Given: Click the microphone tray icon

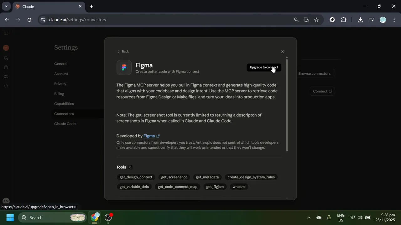Looking at the screenshot, I should point(329,217).
